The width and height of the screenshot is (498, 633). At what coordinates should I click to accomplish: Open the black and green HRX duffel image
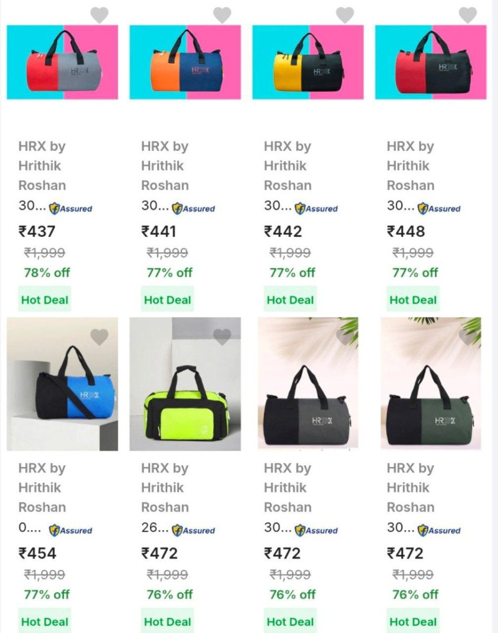click(431, 384)
